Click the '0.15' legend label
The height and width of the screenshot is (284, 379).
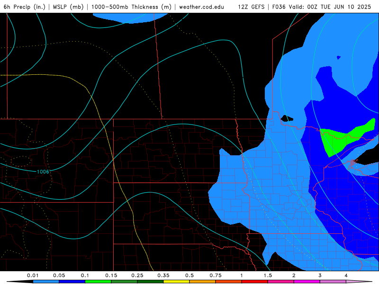point(111,275)
